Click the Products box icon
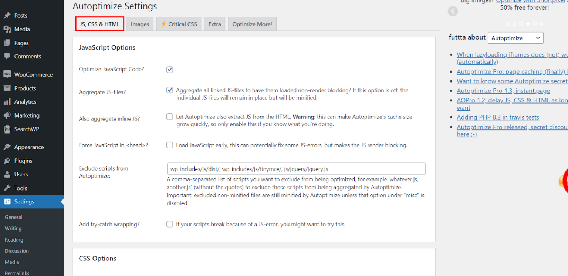 pos(7,88)
